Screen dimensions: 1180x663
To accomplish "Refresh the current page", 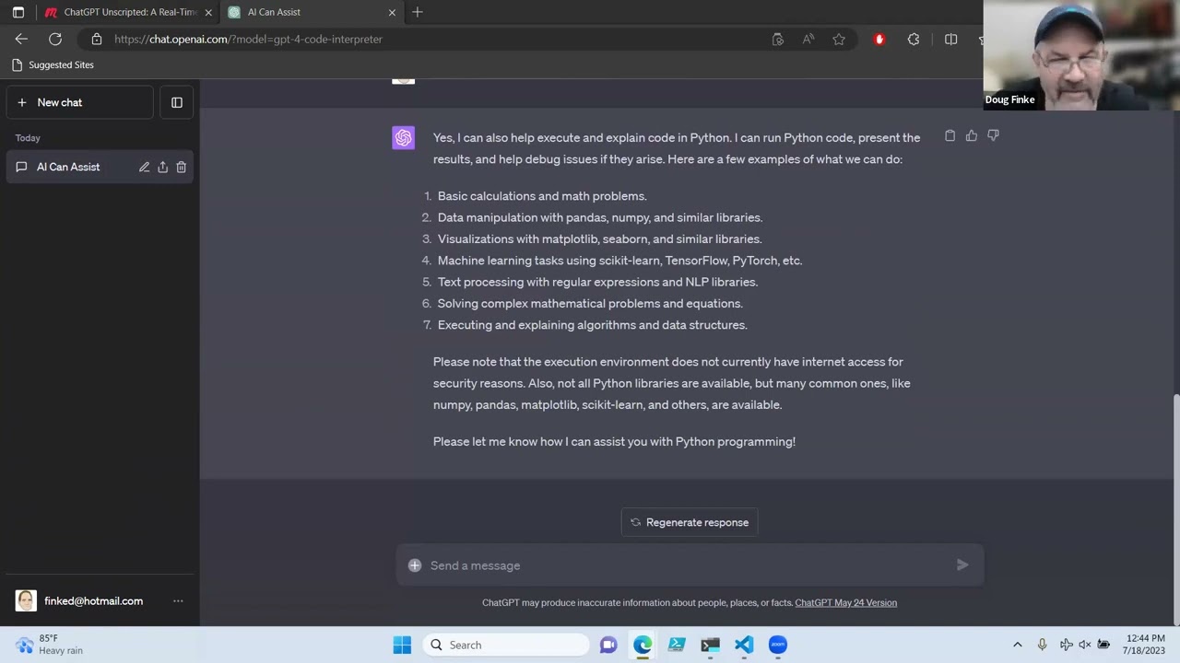I will [55, 39].
